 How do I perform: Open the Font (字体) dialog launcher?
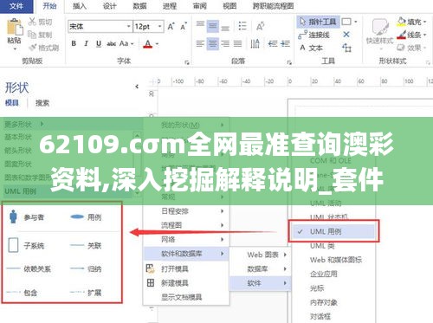[x=187, y=62]
